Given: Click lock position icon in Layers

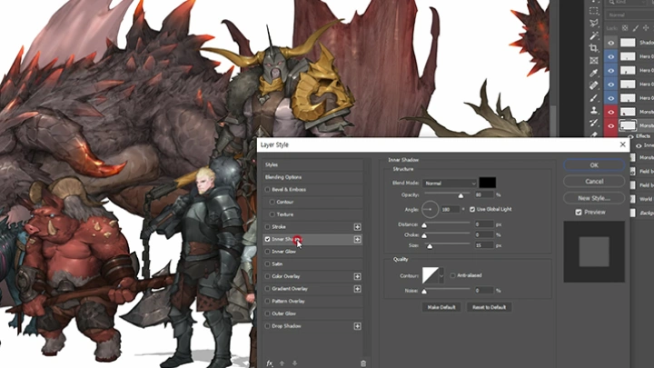Looking at the screenshot, I should point(646,28).
